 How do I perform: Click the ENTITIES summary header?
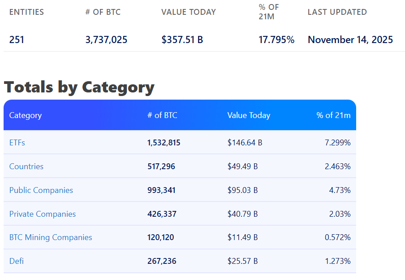pos(26,12)
